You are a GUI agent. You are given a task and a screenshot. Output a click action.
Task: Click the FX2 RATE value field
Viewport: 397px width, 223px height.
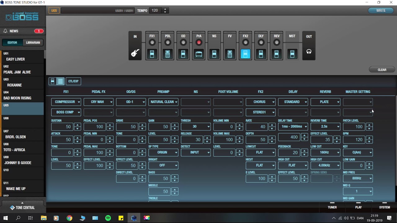pyautogui.click(x=256, y=127)
